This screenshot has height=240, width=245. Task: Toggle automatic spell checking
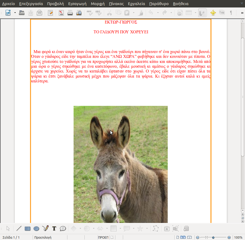pyautogui.click(x=98, y=13)
